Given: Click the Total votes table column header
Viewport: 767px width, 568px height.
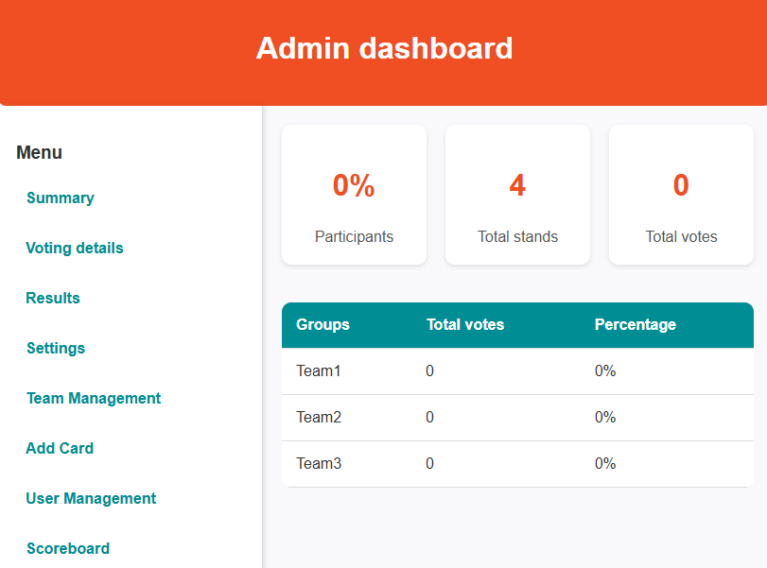Looking at the screenshot, I should (x=465, y=325).
